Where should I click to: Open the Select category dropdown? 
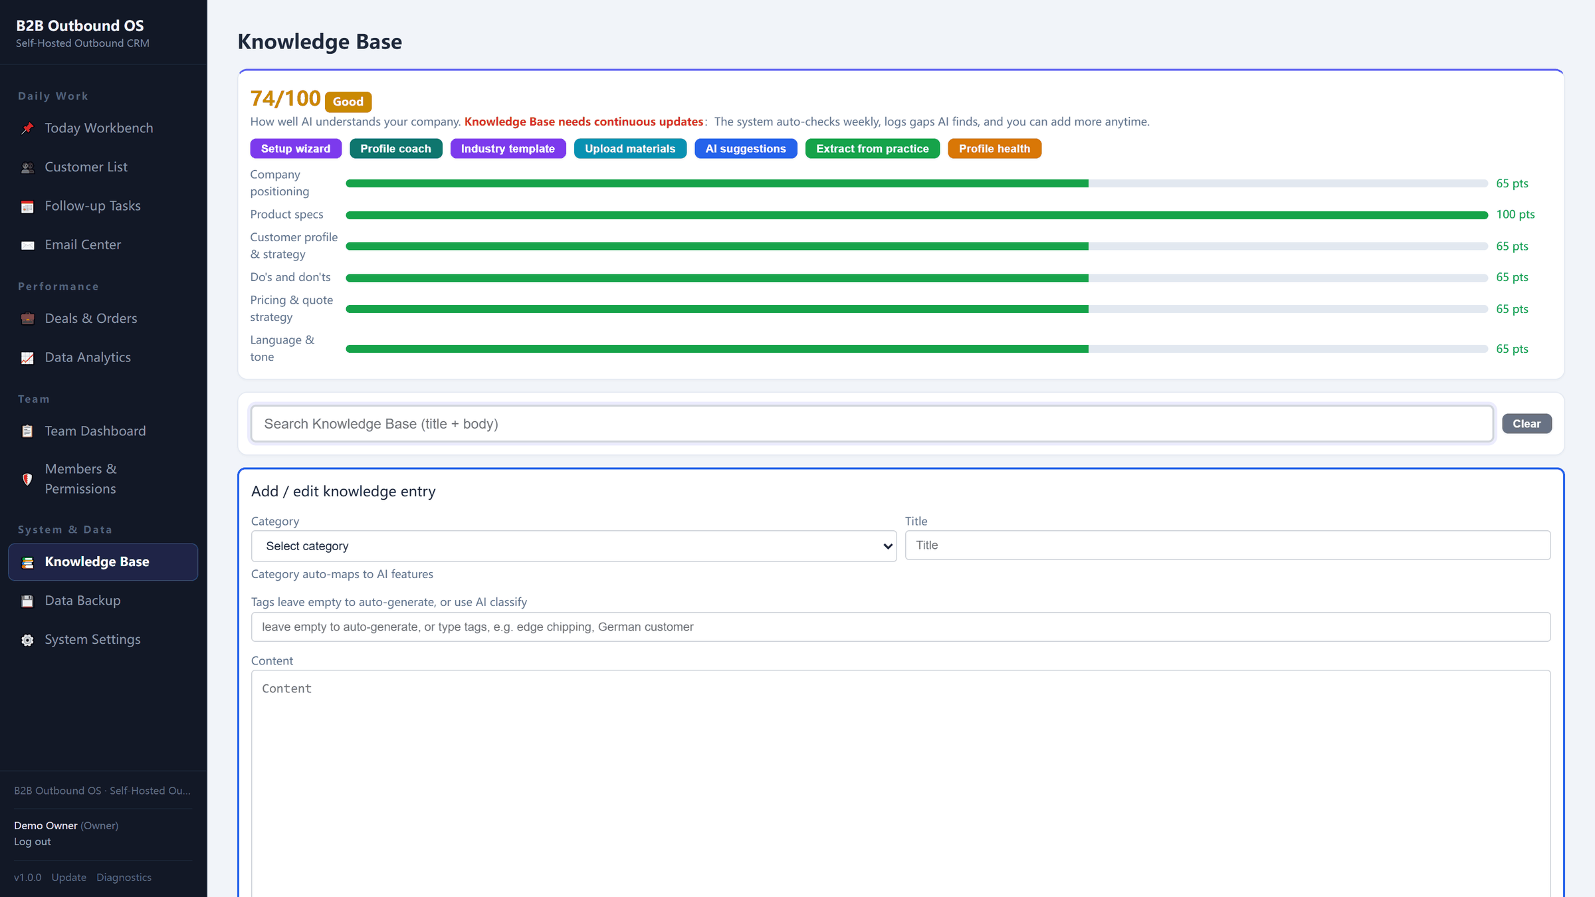pyautogui.click(x=574, y=546)
